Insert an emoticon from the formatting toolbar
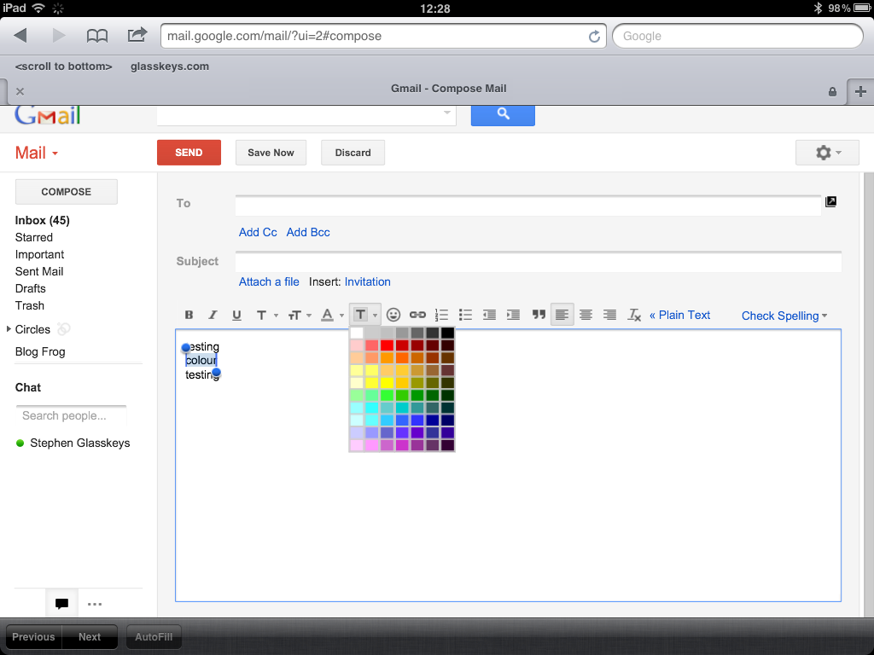 point(393,315)
